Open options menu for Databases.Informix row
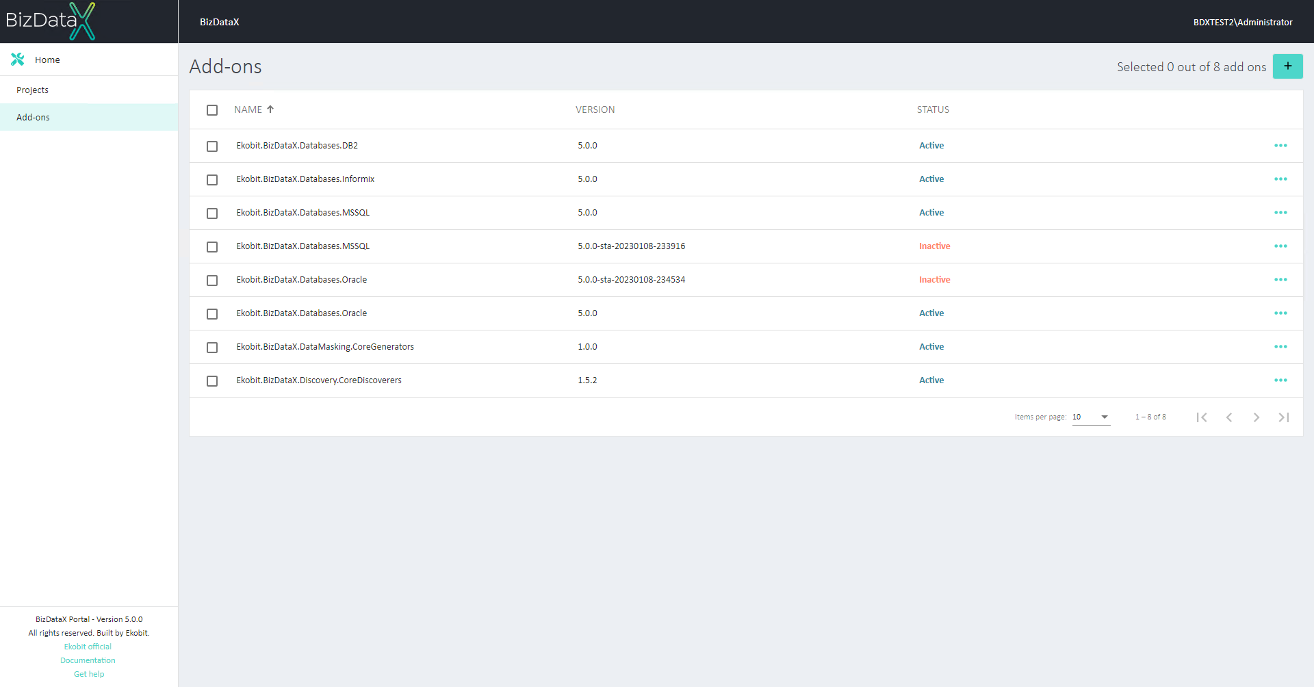 1280,179
